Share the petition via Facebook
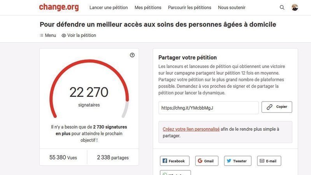311x175 pixels. pos(175,161)
